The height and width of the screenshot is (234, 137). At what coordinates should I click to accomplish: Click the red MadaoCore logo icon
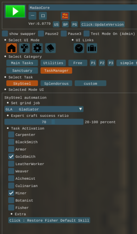click(x=65, y=16)
